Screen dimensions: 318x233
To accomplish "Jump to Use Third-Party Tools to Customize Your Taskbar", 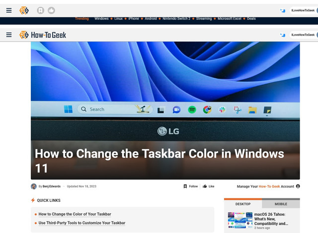I will tap(82, 223).
